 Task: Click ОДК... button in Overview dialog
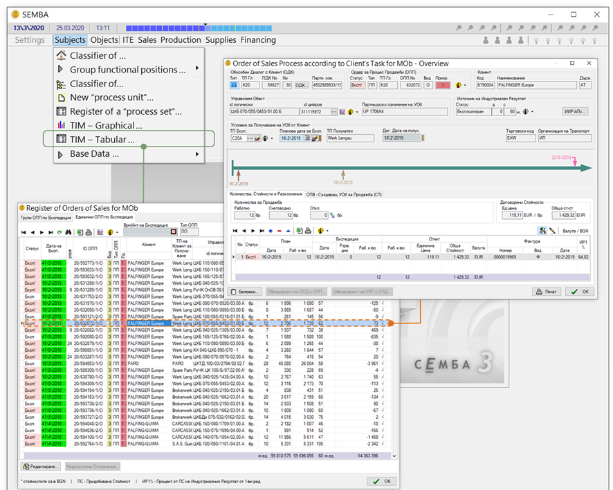(301, 85)
